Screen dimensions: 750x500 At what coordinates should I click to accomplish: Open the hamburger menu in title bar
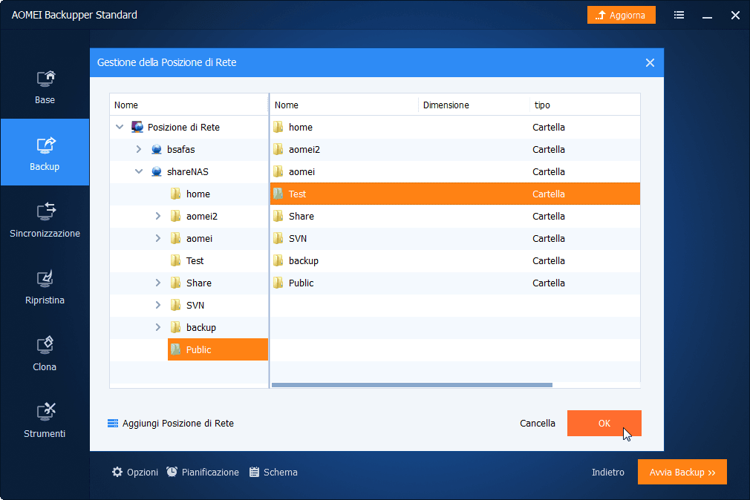679,15
